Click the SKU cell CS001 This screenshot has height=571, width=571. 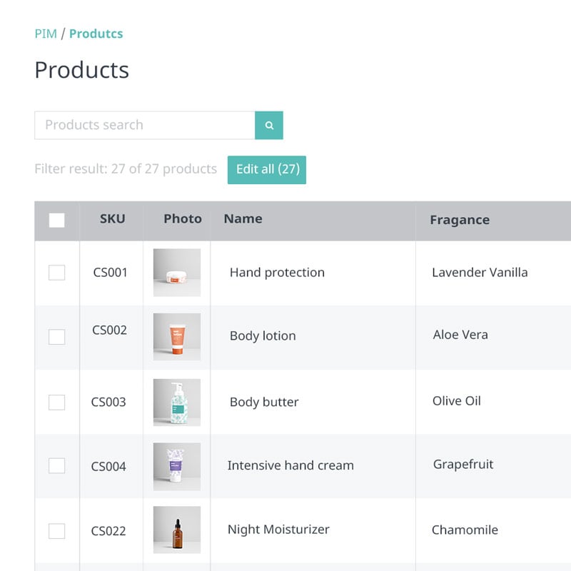[x=110, y=273]
